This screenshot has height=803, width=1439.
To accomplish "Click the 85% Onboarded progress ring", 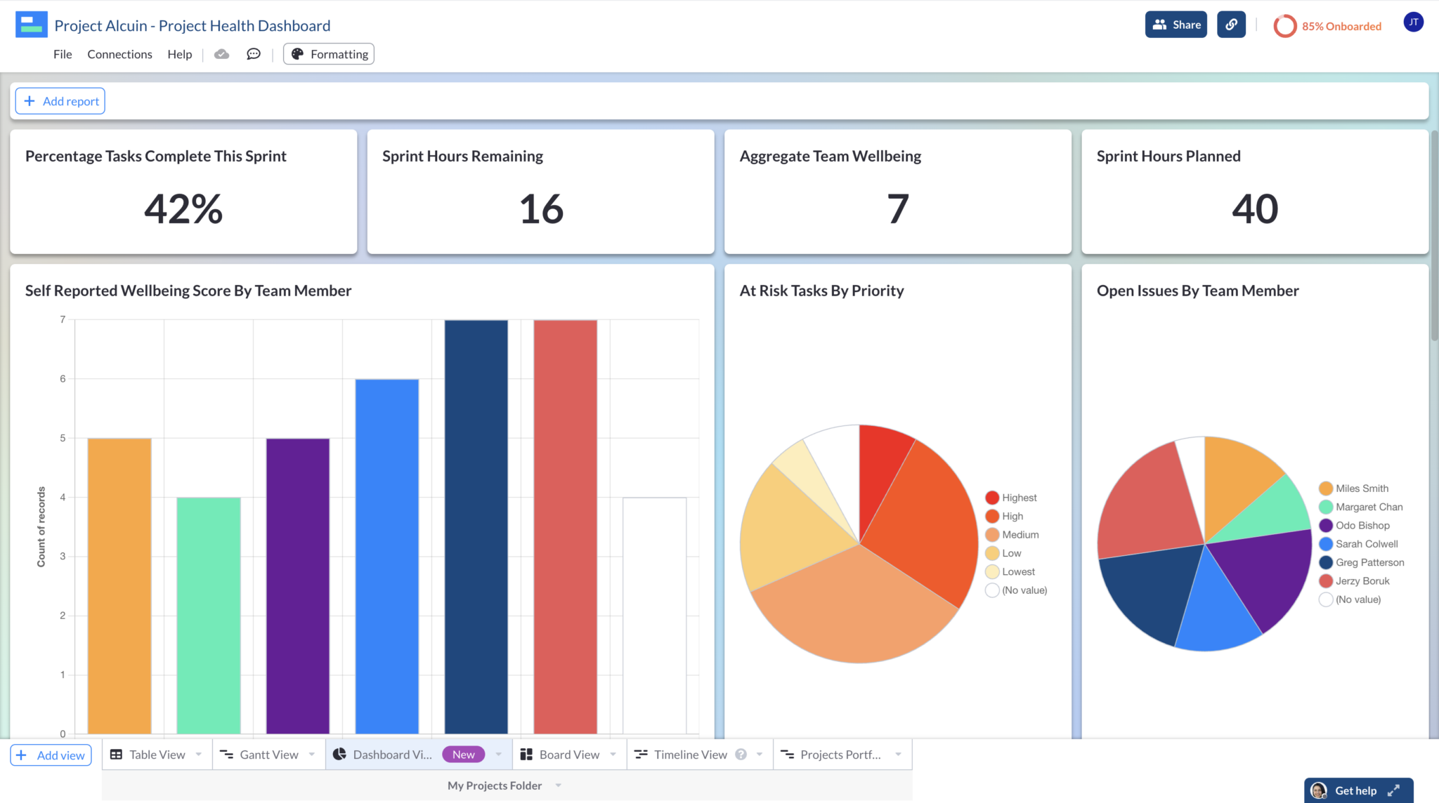I will (1284, 26).
